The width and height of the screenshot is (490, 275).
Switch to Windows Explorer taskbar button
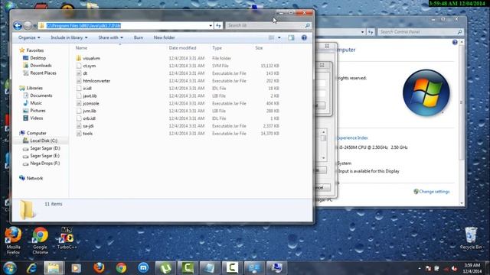click(x=54, y=268)
